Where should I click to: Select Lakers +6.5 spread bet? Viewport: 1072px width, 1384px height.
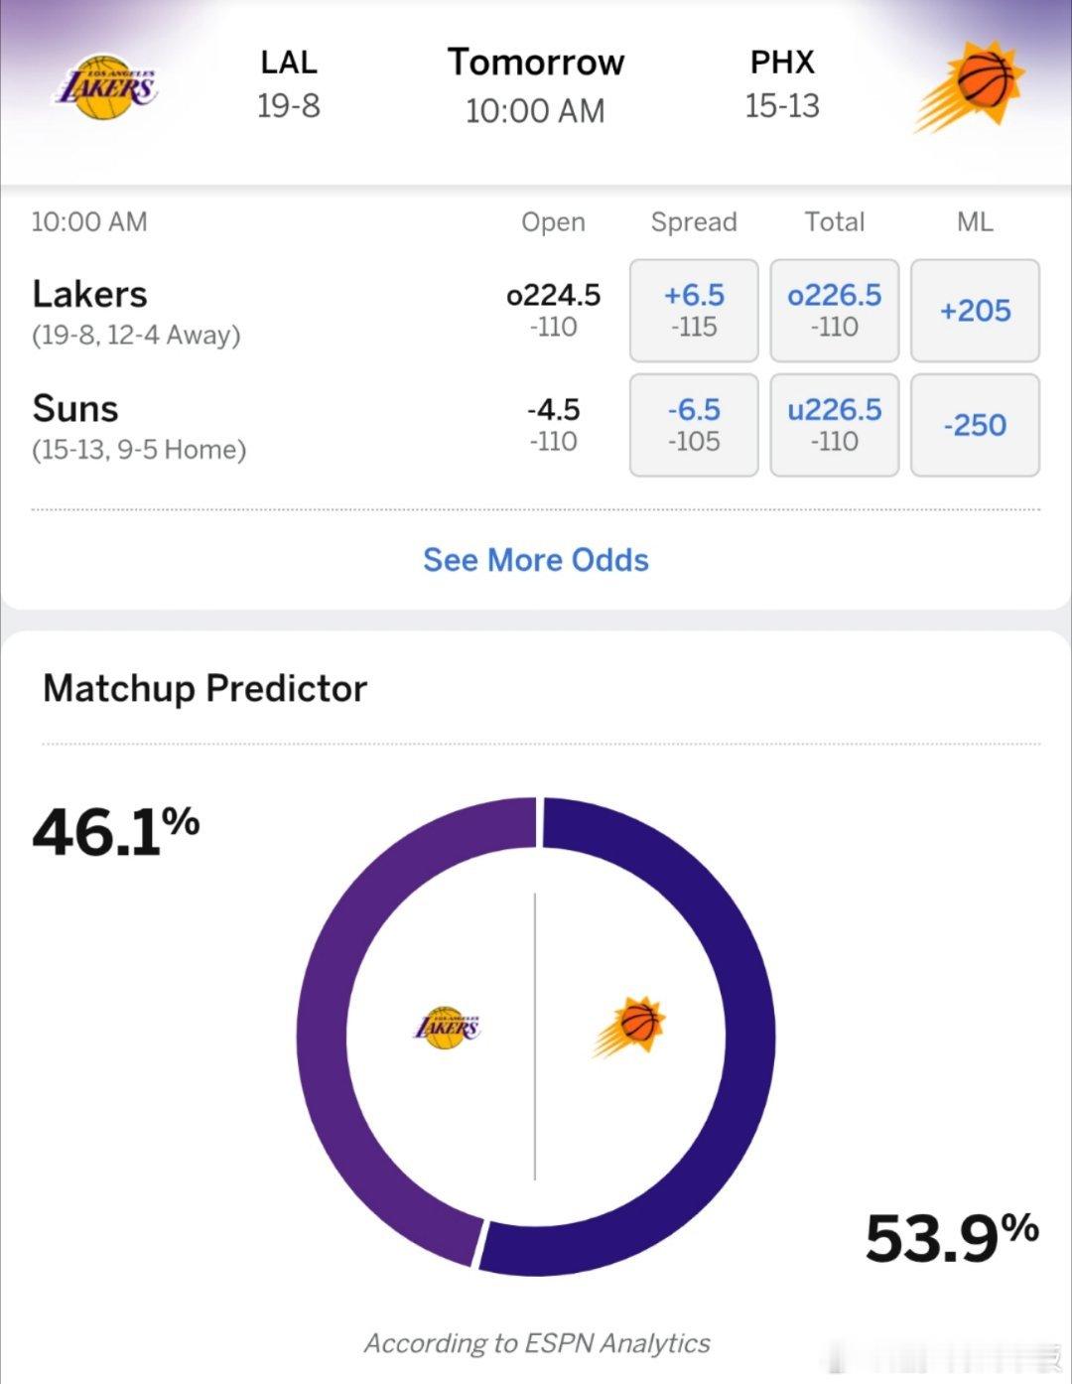coord(694,310)
